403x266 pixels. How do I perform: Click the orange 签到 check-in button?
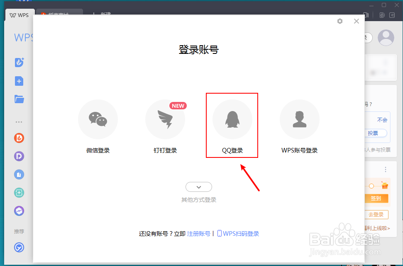(376, 198)
